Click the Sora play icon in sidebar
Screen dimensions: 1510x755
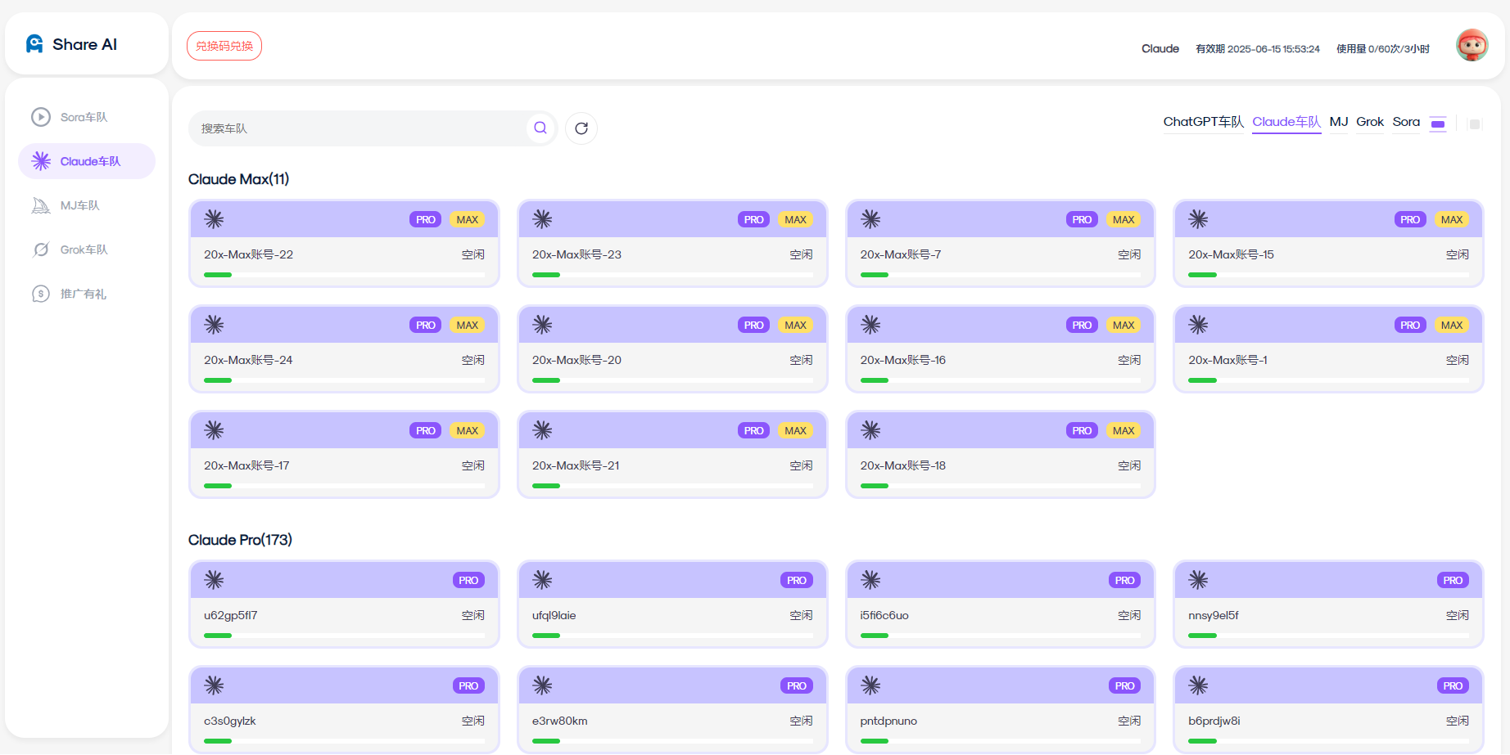click(41, 117)
